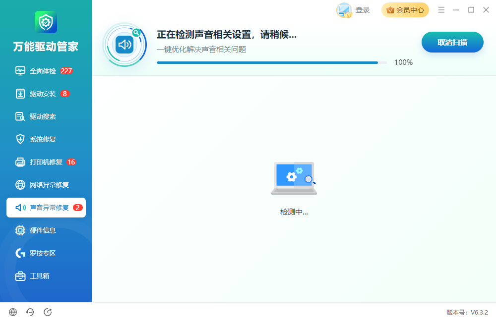Screen dimensions: 496x322
Task: Click the green shield app logo
Action: [x=46, y=22]
